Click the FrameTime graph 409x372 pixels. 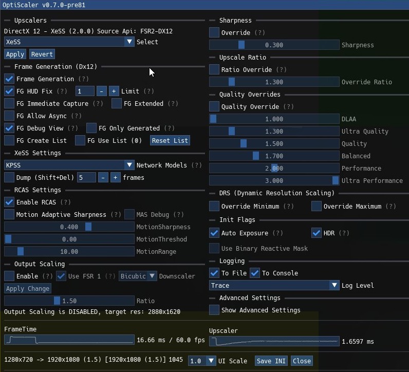click(69, 340)
